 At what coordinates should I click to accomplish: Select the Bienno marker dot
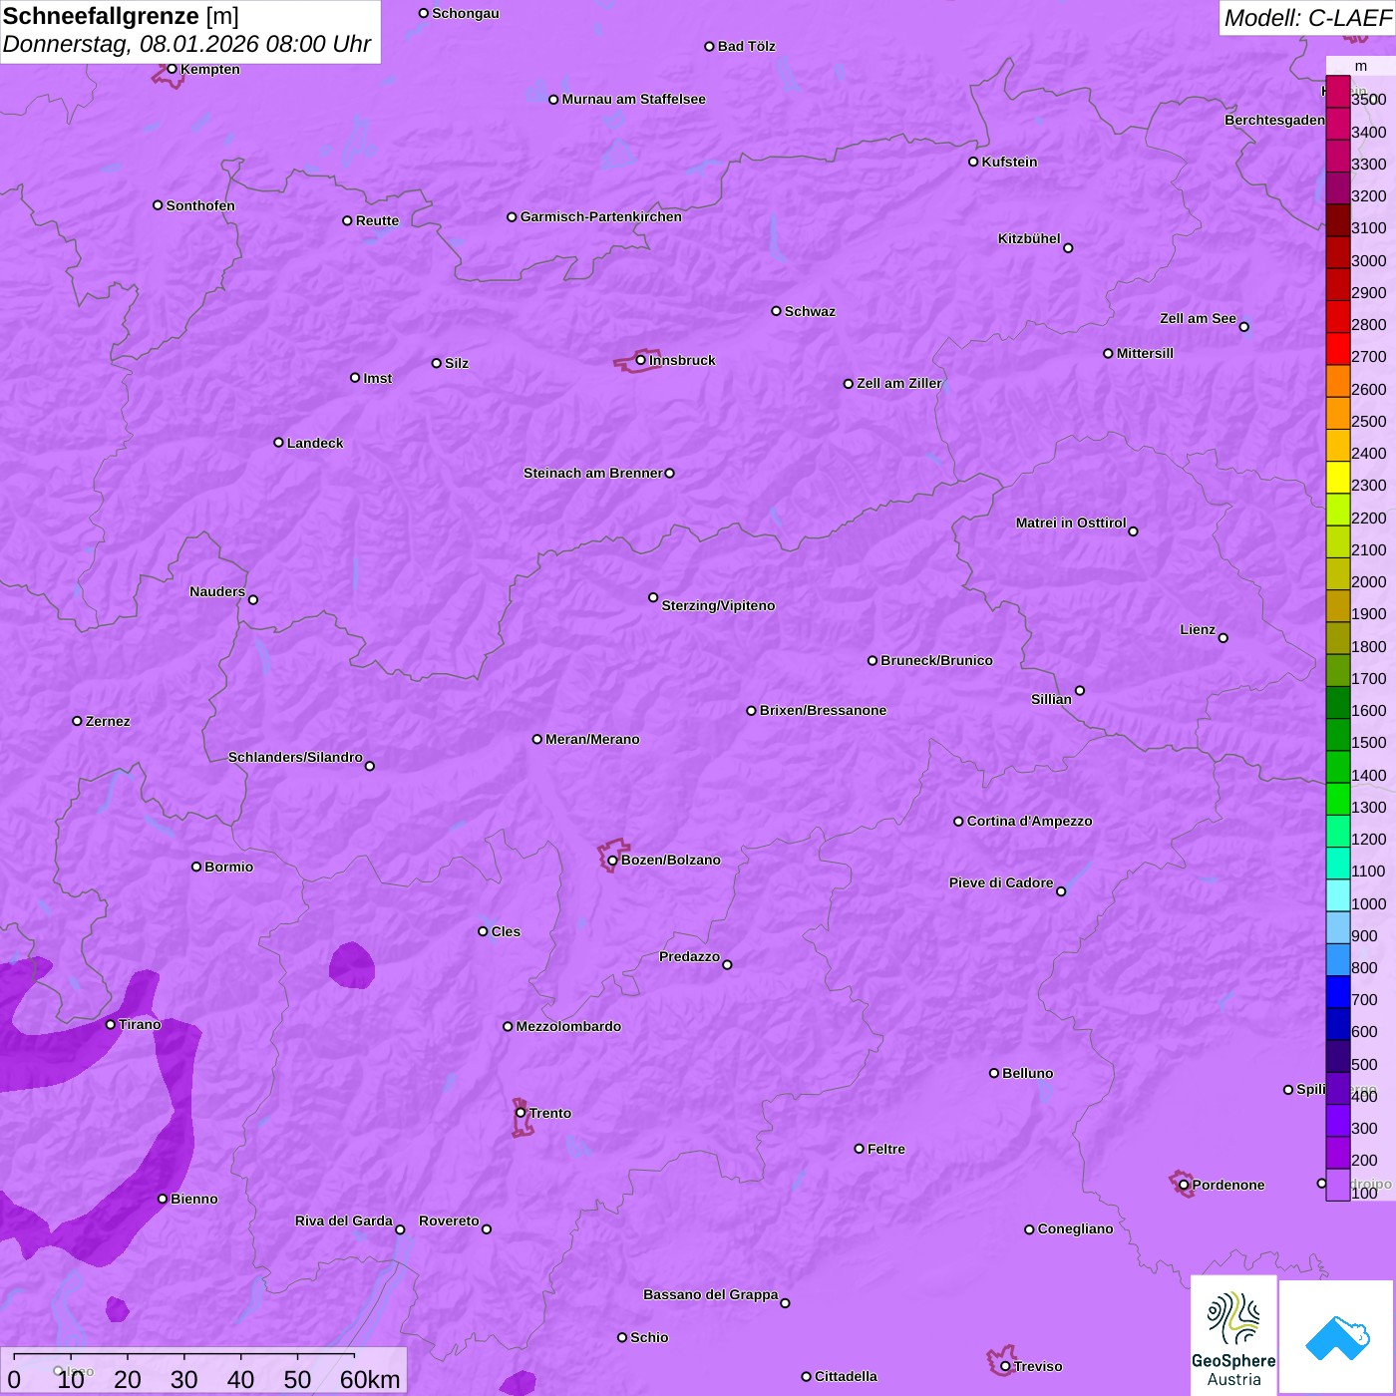[163, 1199]
